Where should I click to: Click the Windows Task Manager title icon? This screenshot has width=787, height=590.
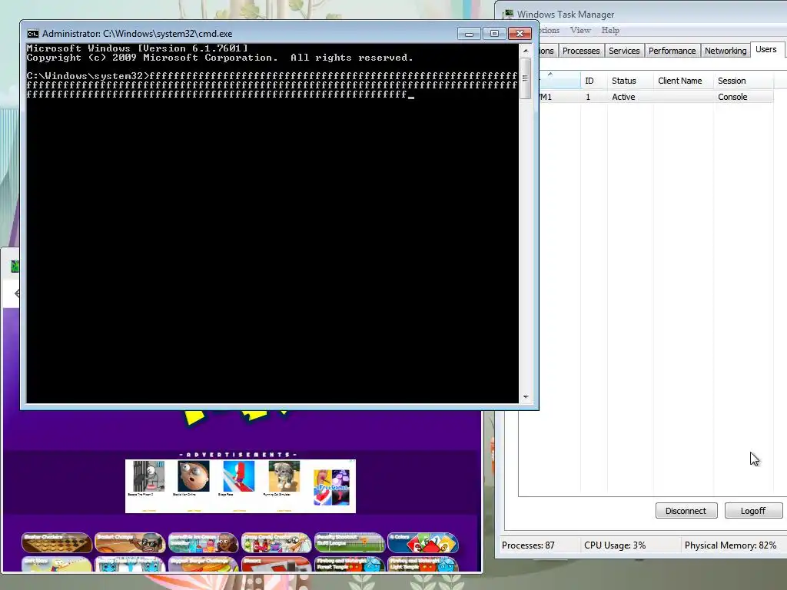509,14
